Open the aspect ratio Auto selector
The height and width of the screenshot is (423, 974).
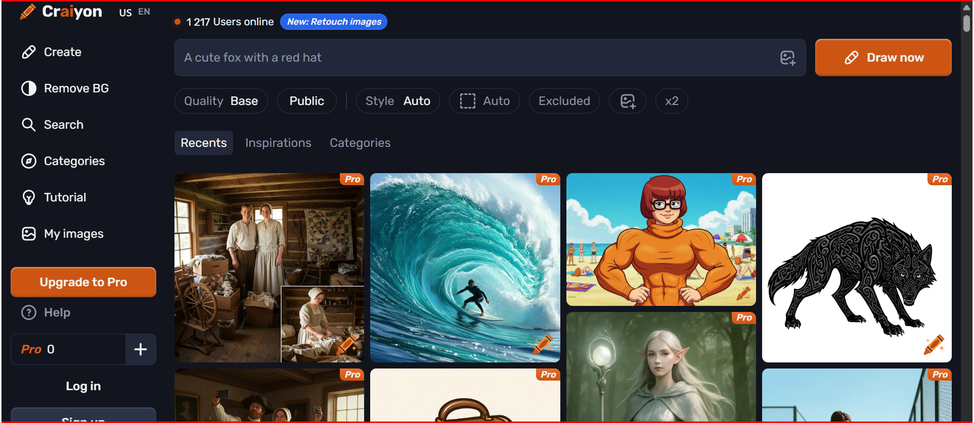(484, 101)
